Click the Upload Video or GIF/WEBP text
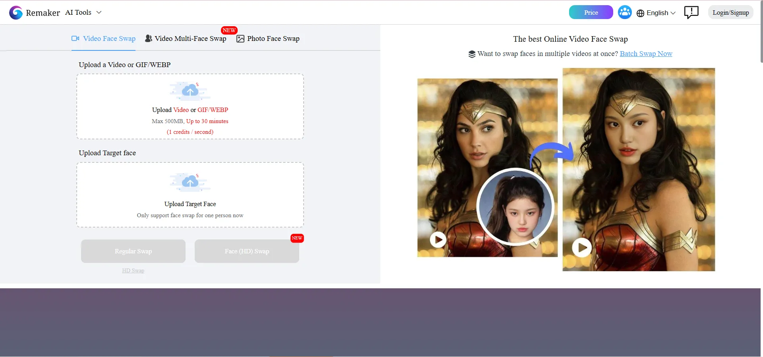The height and width of the screenshot is (357, 763). 190,110
